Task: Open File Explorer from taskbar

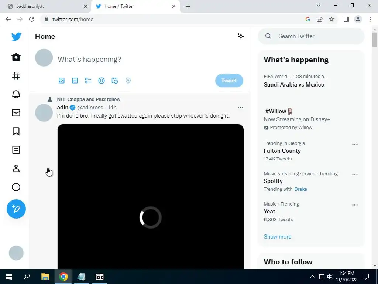Action: pyautogui.click(x=45, y=277)
